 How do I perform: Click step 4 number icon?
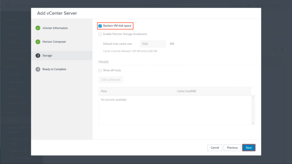tap(38, 69)
